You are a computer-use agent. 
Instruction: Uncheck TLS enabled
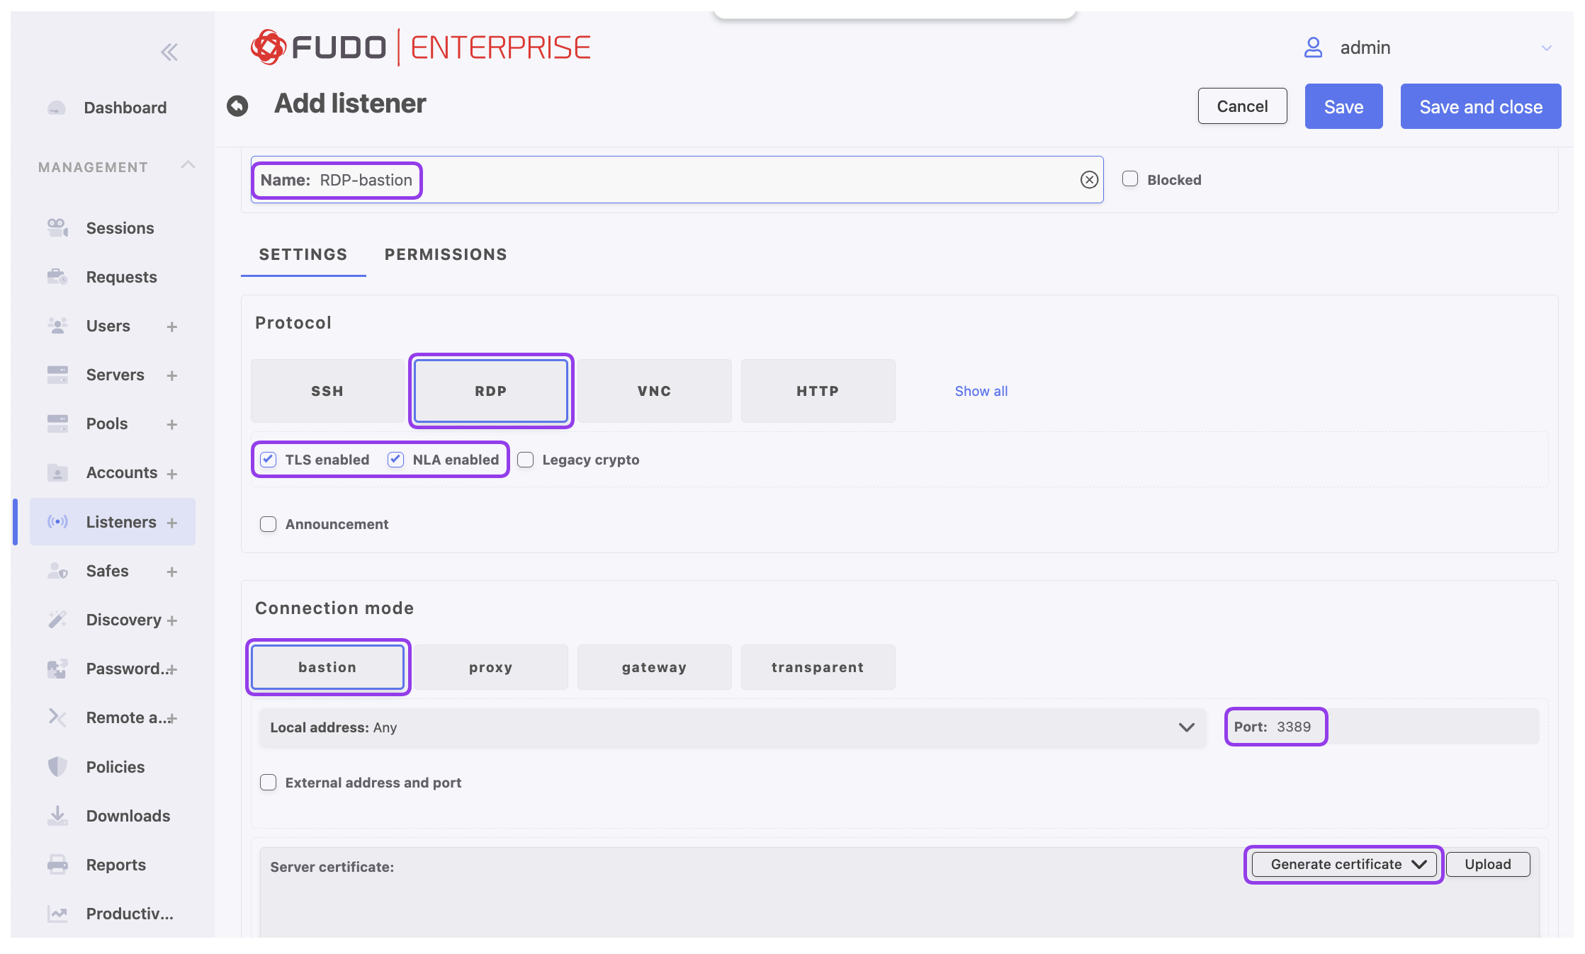tap(268, 460)
